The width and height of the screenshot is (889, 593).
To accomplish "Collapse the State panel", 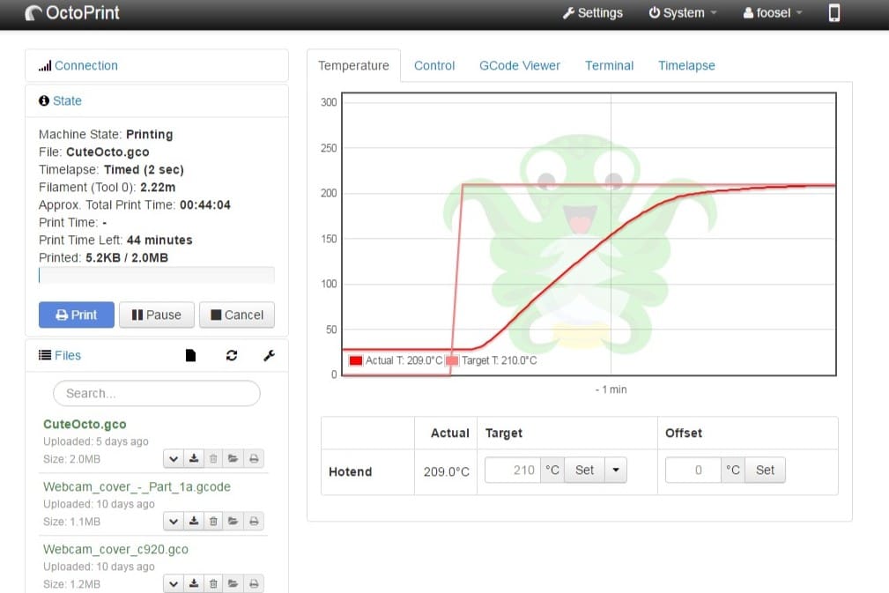I will pyautogui.click(x=67, y=101).
